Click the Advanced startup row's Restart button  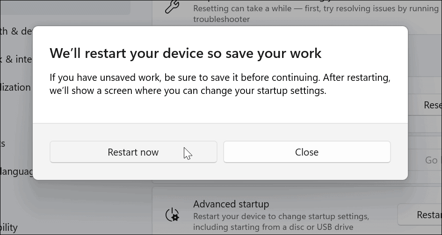pos(422,215)
